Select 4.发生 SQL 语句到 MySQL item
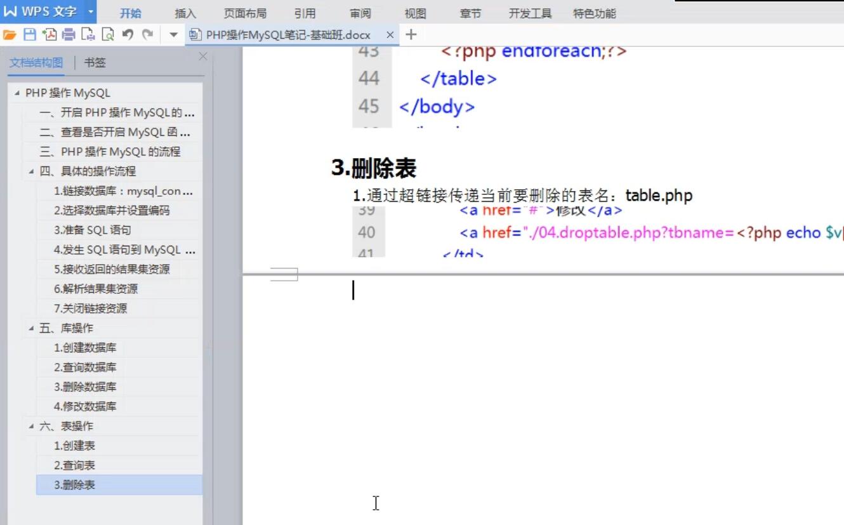This screenshot has height=525, width=844. point(125,250)
